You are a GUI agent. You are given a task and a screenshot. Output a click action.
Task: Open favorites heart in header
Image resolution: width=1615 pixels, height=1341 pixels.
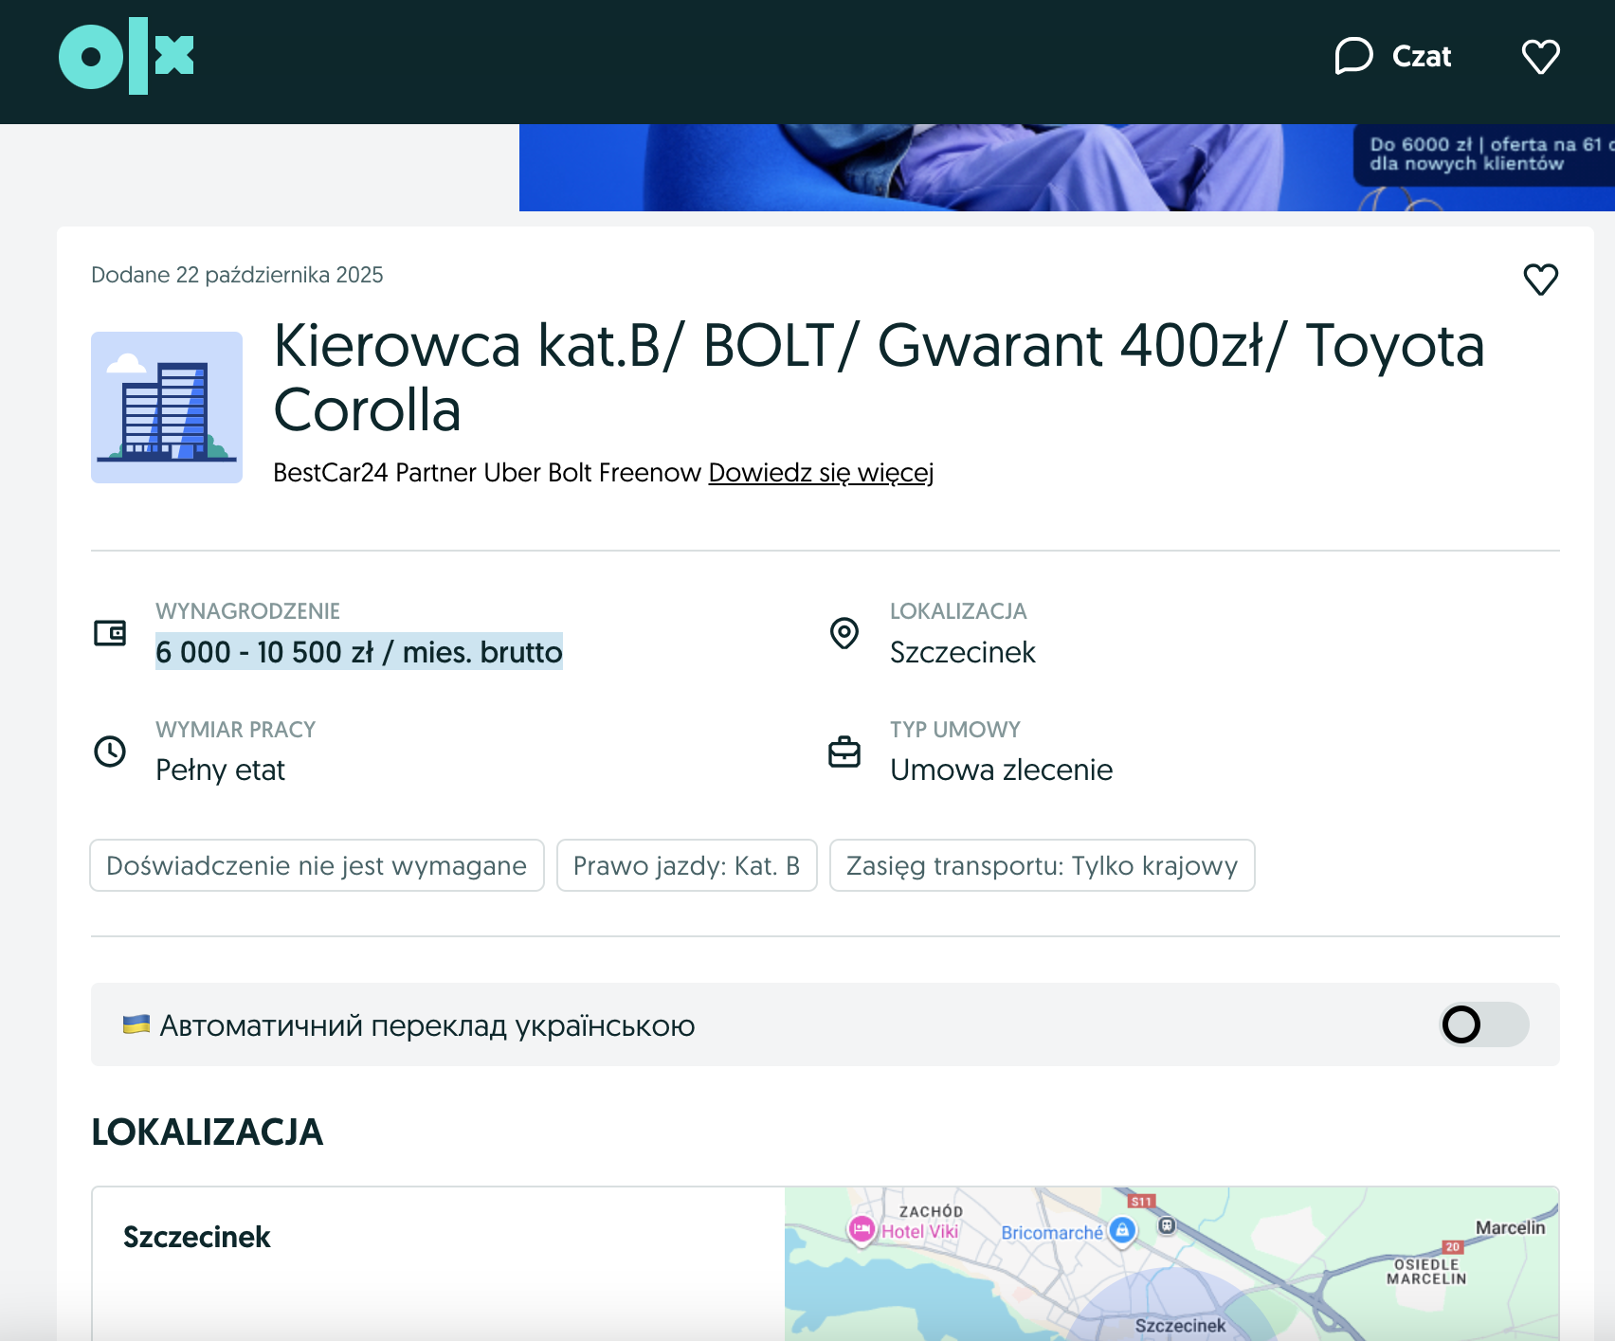pyautogui.click(x=1540, y=56)
